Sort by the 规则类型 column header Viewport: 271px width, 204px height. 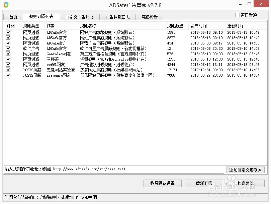[33, 26]
